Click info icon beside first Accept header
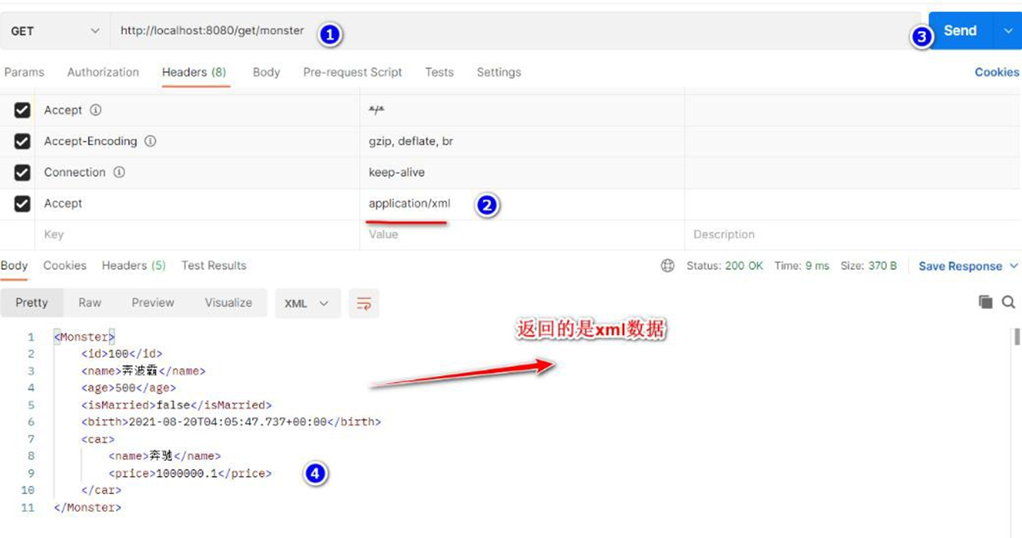Screen dimensions: 1022x538 coord(95,110)
